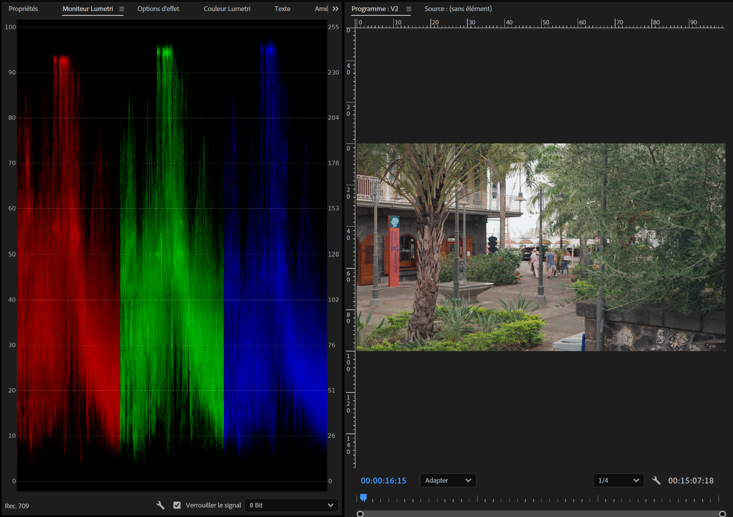The width and height of the screenshot is (733, 517).
Task: Show hidden panel tabs with double chevron
Action: [x=335, y=9]
